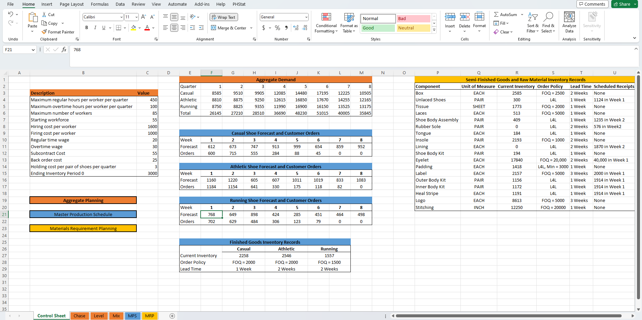Screen dimensions: 642x320
Task: Switch to the Formulas ribbon tab
Action: pyautogui.click(x=100, y=4)
